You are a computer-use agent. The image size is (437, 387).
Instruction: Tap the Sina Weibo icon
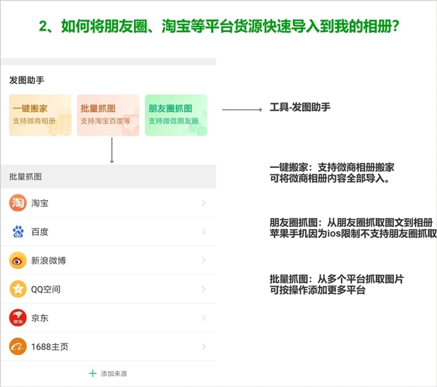click(x=17, y=260)
